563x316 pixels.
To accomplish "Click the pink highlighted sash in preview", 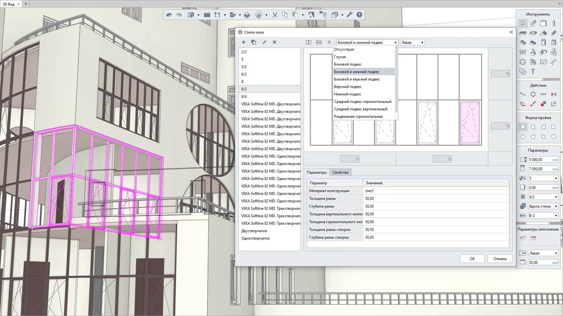I will click(470, 123).
